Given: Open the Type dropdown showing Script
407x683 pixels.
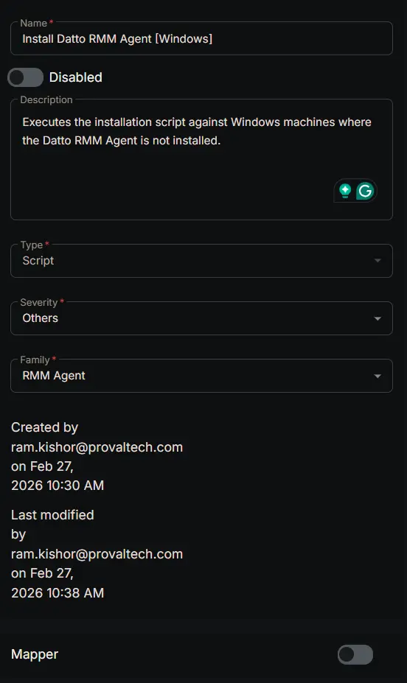Looking at the screenshot, I should coord(201,261).
